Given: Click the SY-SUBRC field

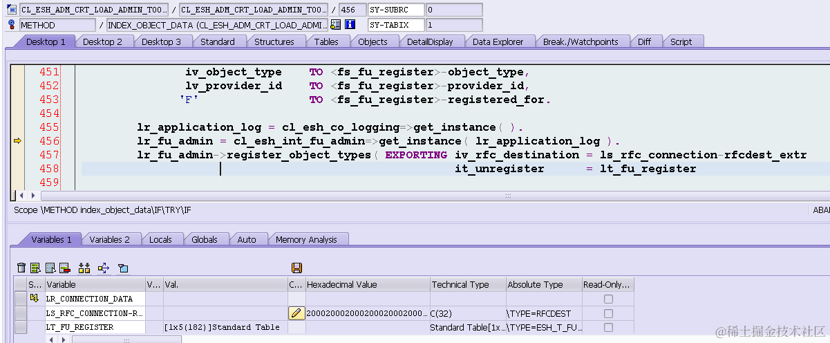Looking at the screenshot, I should [x=395, y=10].
